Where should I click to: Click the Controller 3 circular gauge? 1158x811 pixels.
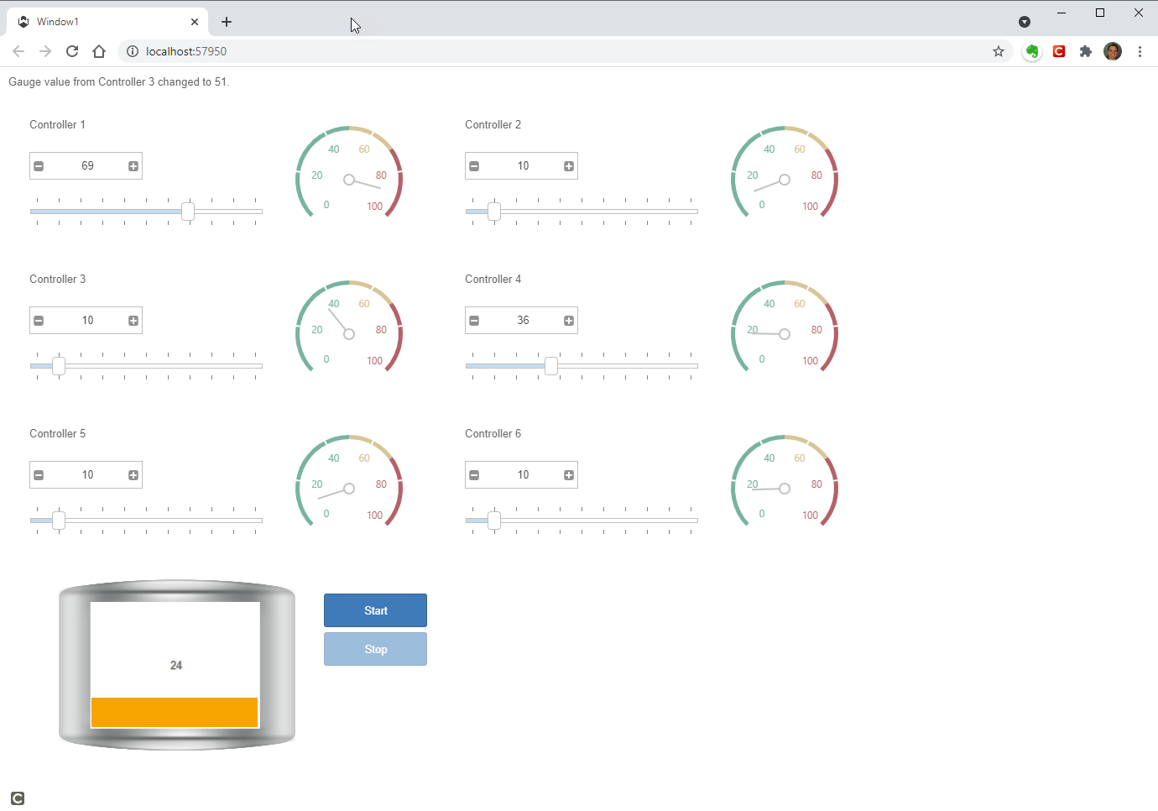tap(349, 327)
